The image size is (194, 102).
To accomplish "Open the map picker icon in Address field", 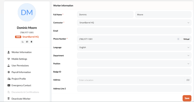I will (x=188, y=80).
